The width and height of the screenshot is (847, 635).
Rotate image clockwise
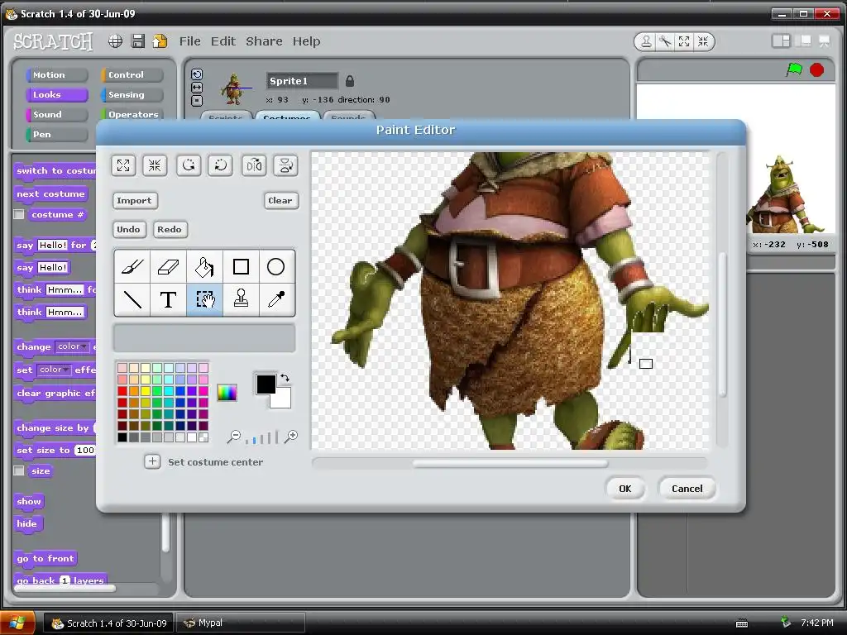click(x=221, y=165)
